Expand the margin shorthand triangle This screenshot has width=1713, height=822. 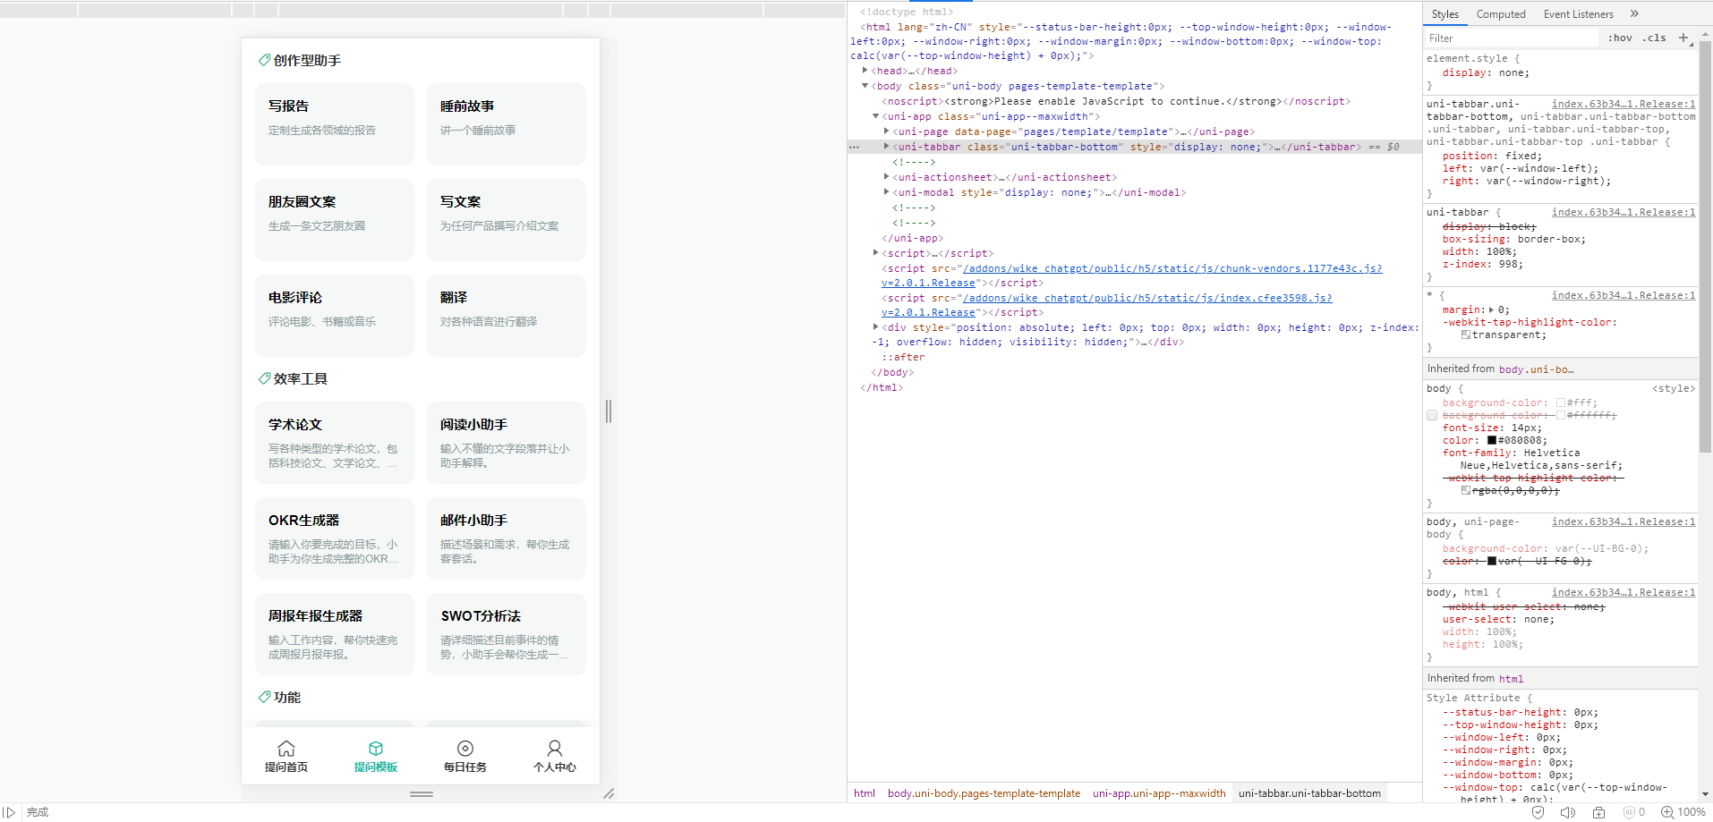(1491, 309)
